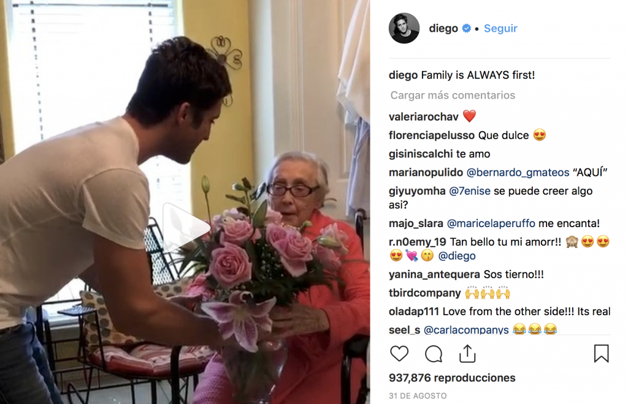
Task: Expand Cargar más comentarios
Action: click(x=453, y=95)
